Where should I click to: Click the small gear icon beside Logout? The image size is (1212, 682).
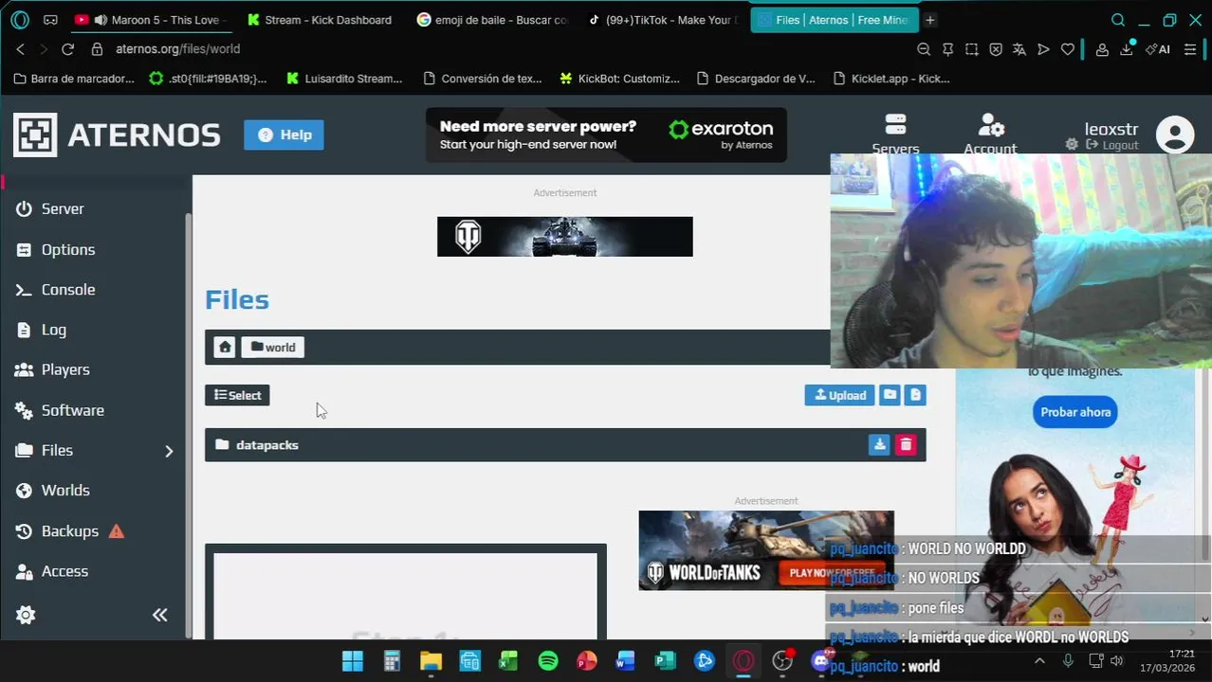(x=1072, y=145)
